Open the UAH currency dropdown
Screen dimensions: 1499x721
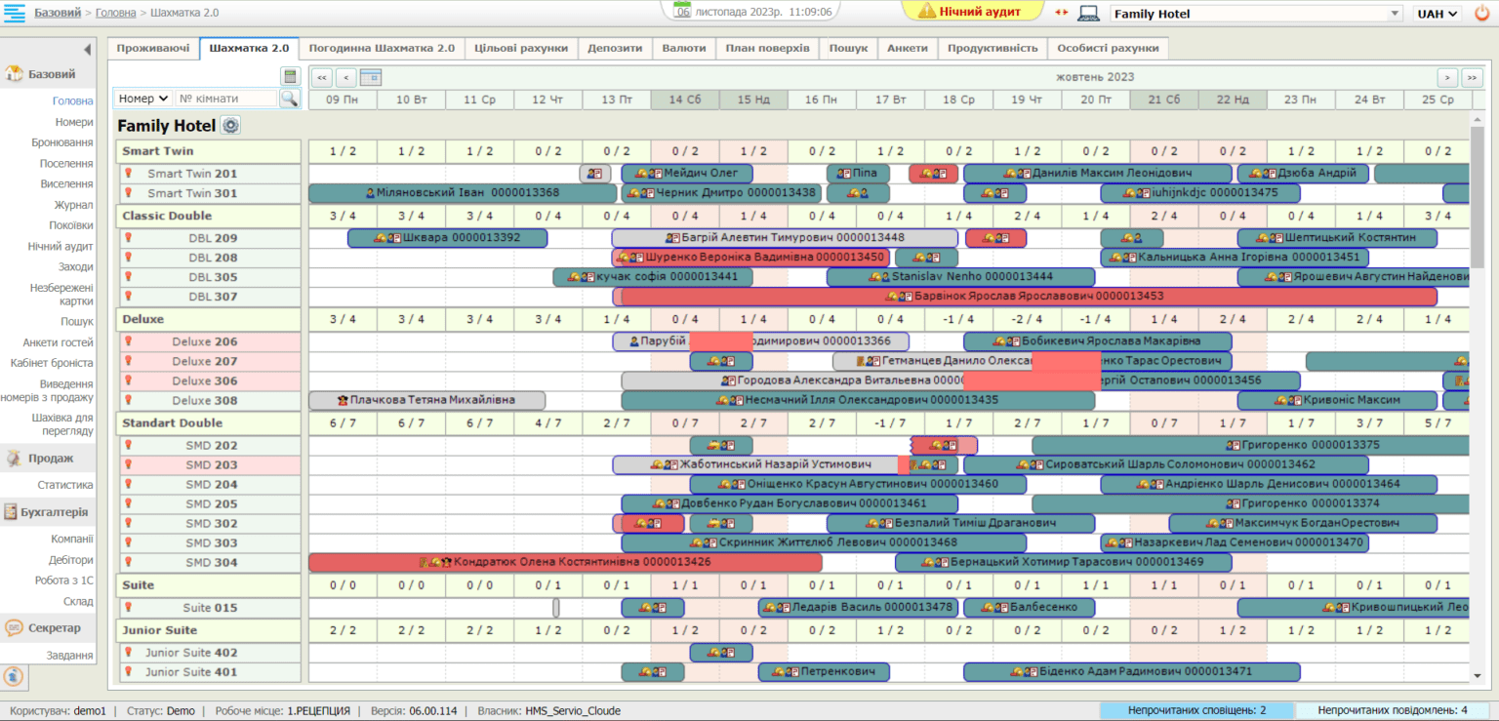pos(1438,14)
